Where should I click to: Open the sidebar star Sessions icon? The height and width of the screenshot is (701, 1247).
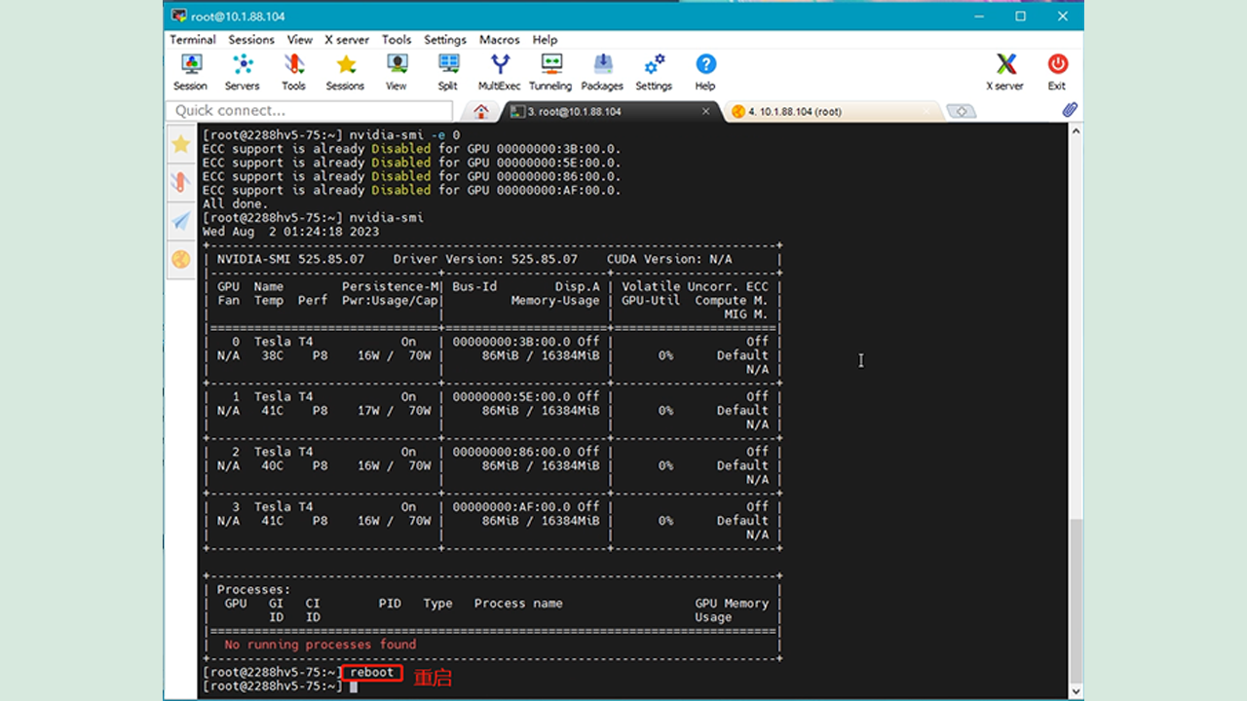pyautogui.click(x=180, y=144)
